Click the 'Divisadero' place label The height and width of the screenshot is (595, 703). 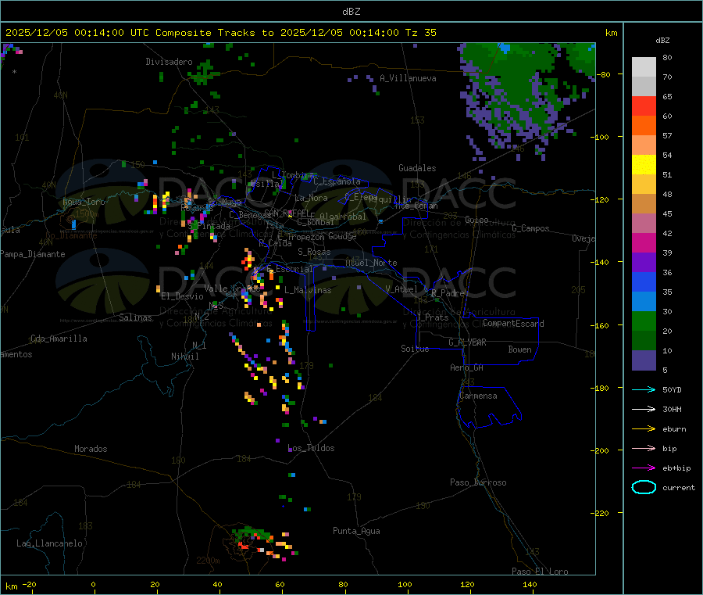(169, 62)
